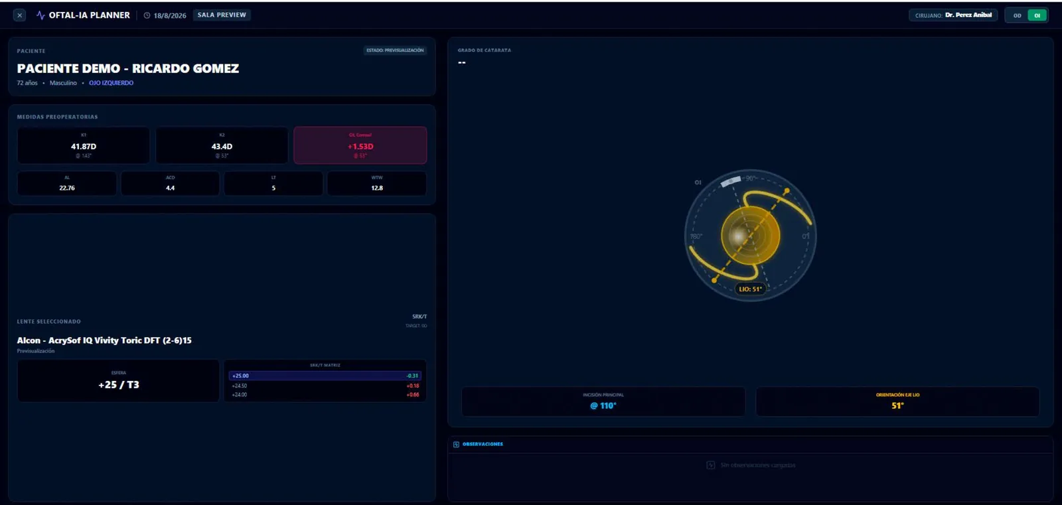Click the Grado de Catarata value dashes
The width and height of the screenshot is (1062, 505).
461,62
